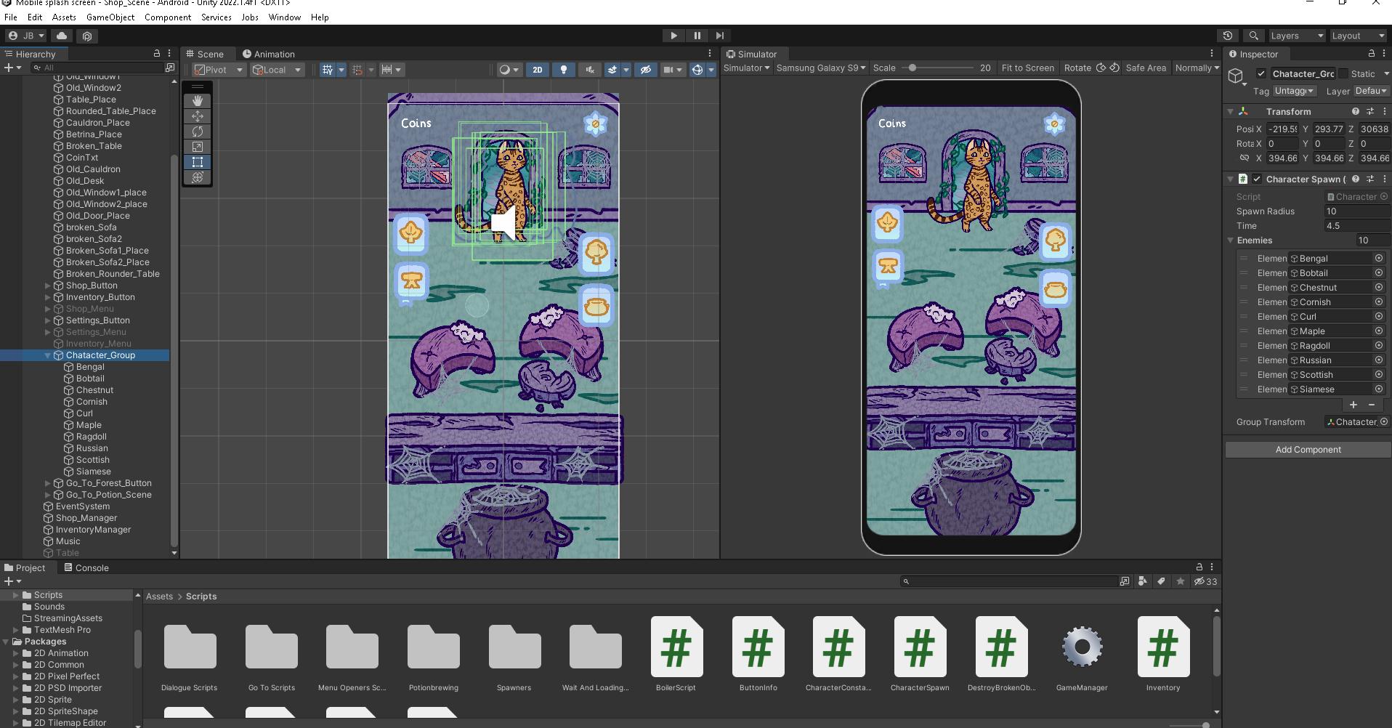
Task: Click Safe Area button in Simulator
Action: coord(1146,68)
